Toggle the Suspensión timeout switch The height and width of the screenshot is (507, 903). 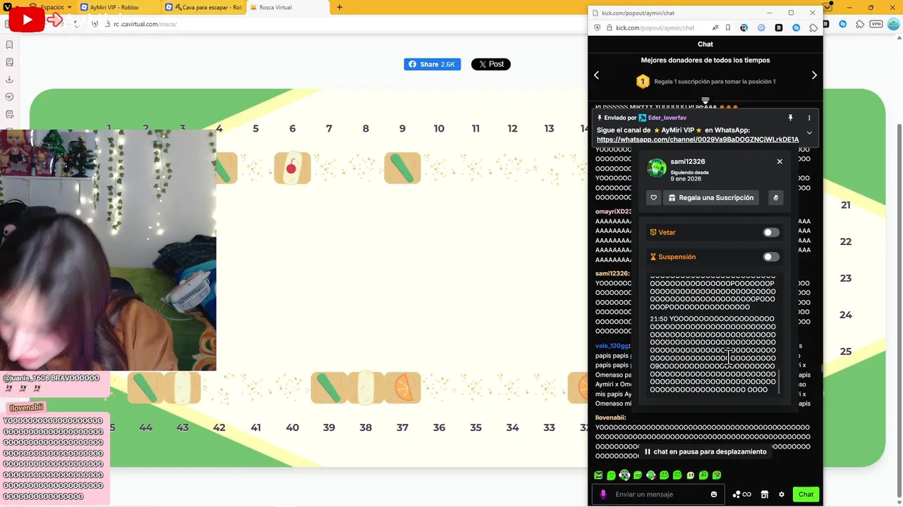771,257
